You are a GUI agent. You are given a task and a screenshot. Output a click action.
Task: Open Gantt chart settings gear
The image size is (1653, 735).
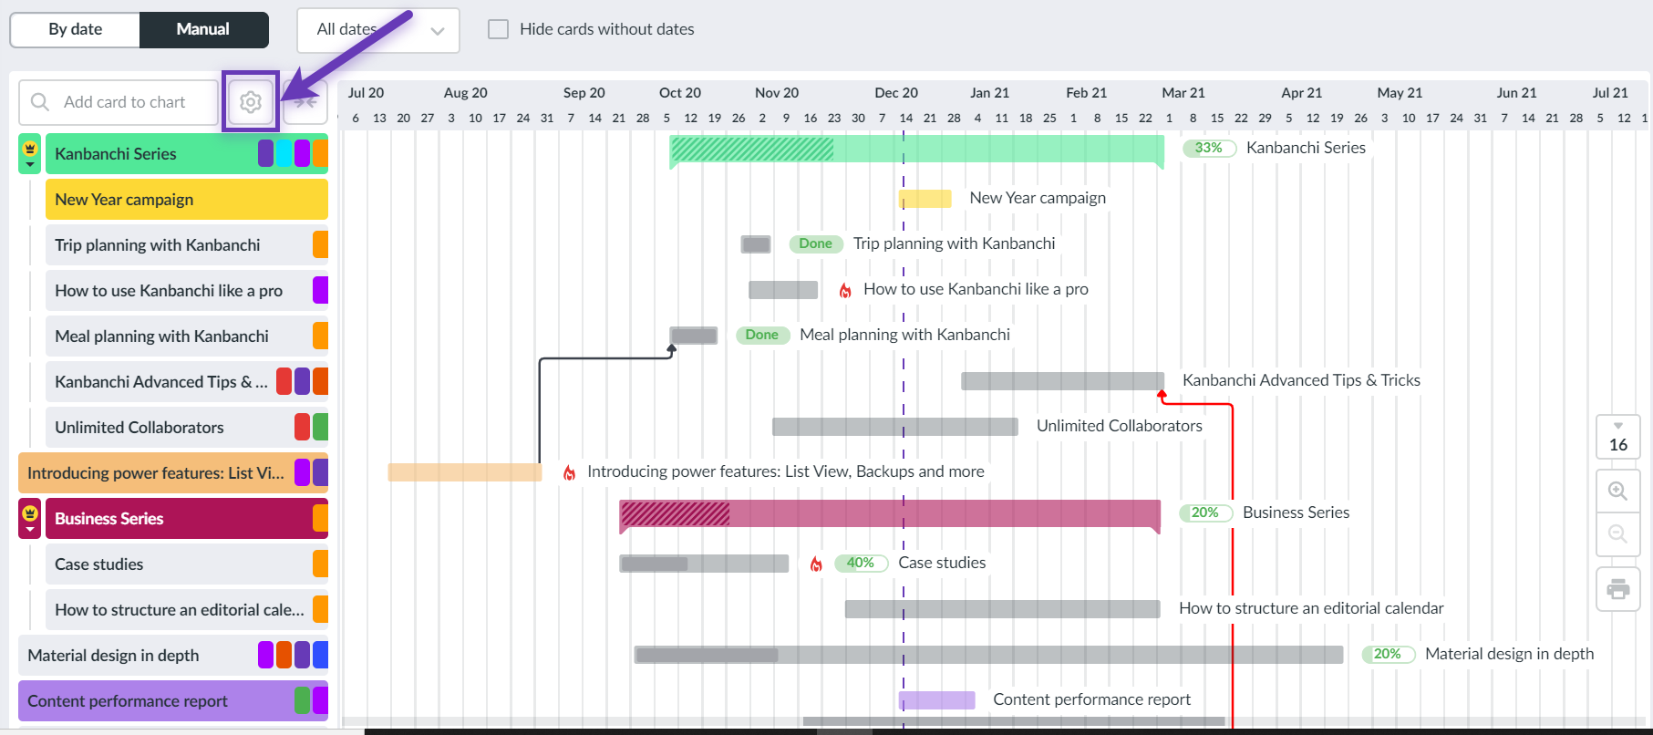(251, 102)
